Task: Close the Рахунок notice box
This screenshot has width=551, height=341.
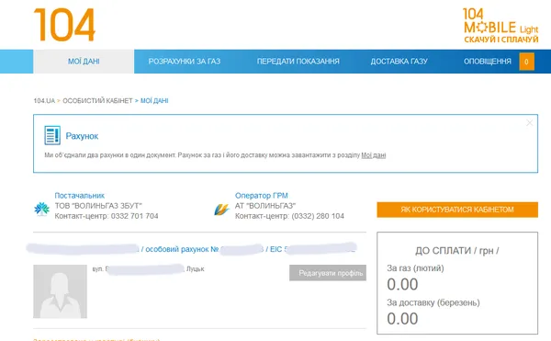Action: pyautogui.click(x=529, y=122)
